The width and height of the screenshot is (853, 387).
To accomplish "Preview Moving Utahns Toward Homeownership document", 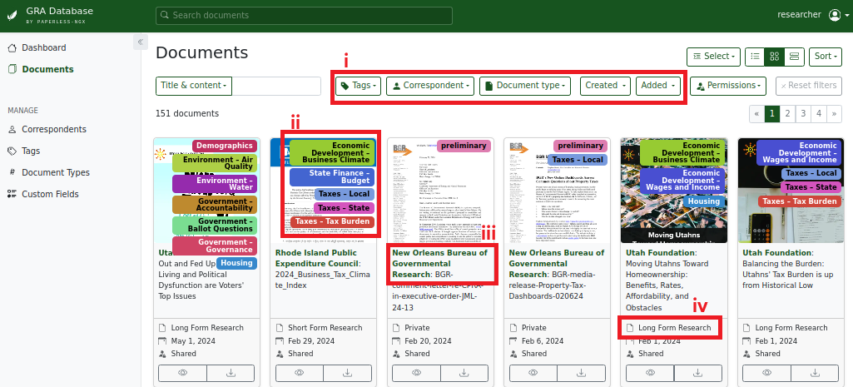I will (650, 374).
